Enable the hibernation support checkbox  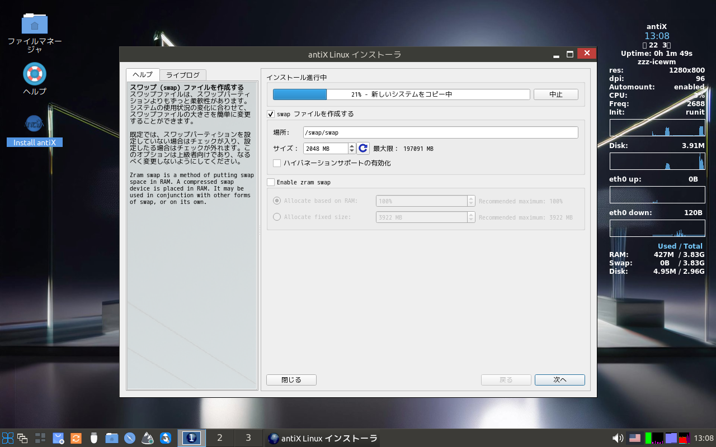coord(277,163)
